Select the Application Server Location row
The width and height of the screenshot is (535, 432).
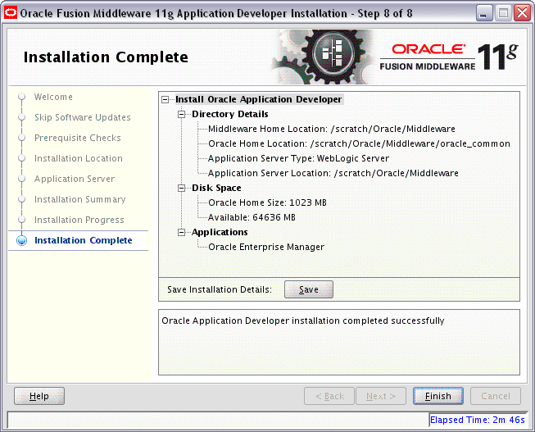[333, 173]
